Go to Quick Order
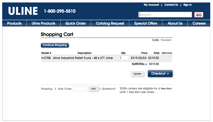The width and height of the screenshot is (213, 122). pyautogui.click(x=76, y=23)
